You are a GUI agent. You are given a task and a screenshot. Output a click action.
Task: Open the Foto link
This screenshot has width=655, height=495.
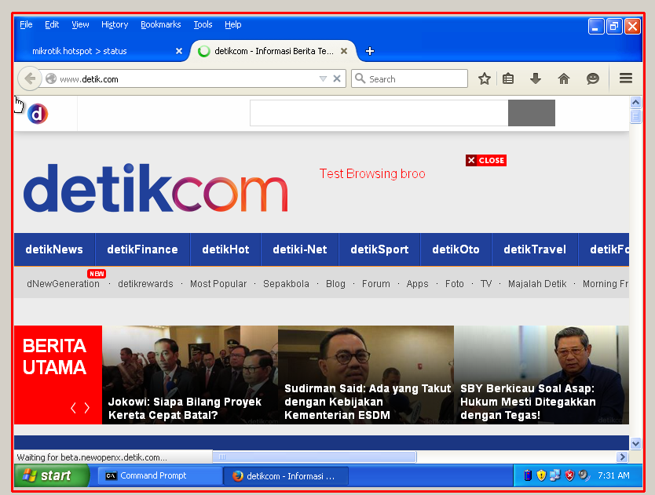[455, 284]
